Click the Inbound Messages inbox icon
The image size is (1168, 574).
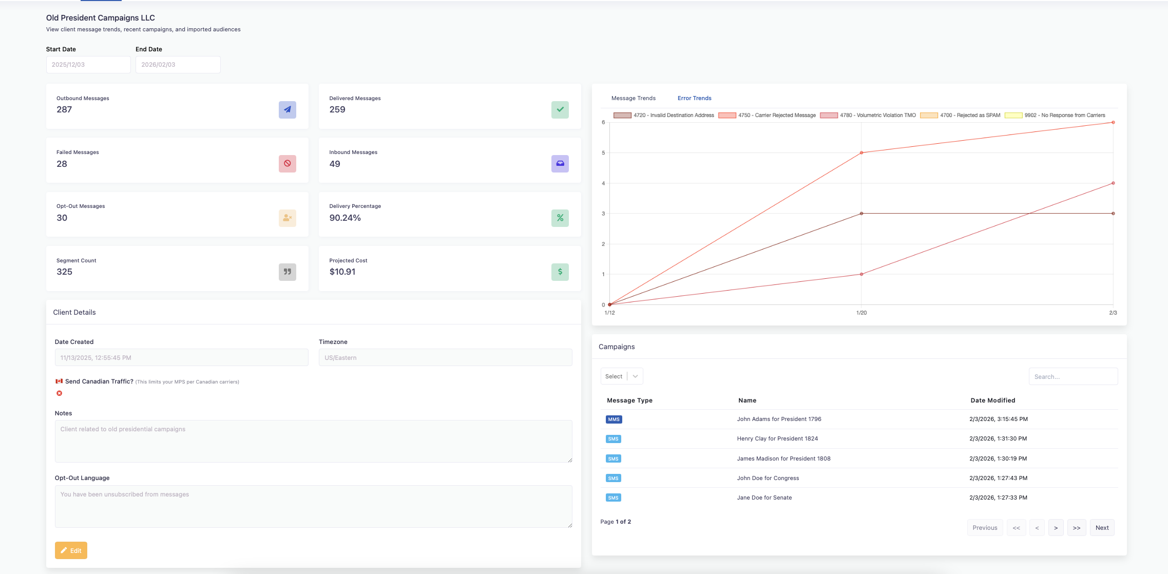(560, 164)
